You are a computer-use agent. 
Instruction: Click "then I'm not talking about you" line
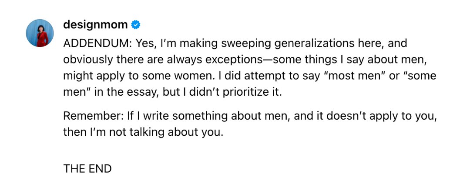[x=143, y=132]
